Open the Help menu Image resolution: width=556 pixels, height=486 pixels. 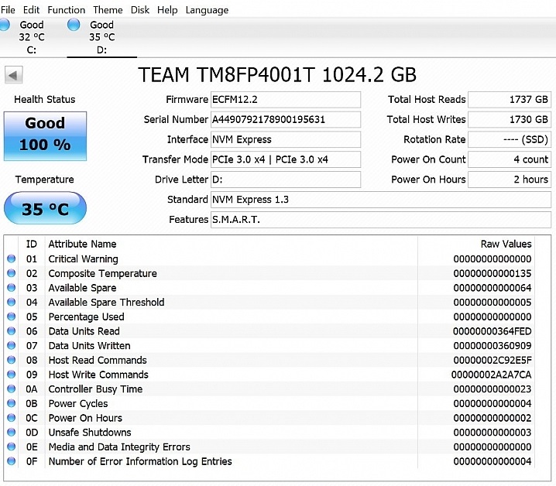point(167,10)
